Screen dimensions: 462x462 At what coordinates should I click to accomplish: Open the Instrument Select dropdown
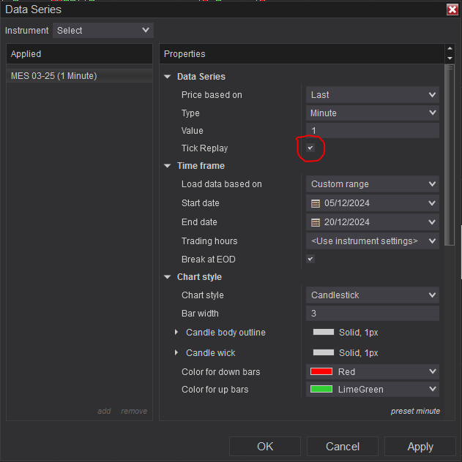point(103,30)
